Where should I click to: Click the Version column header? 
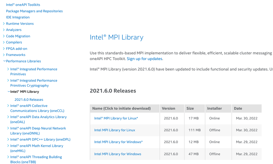click(172, 108)
